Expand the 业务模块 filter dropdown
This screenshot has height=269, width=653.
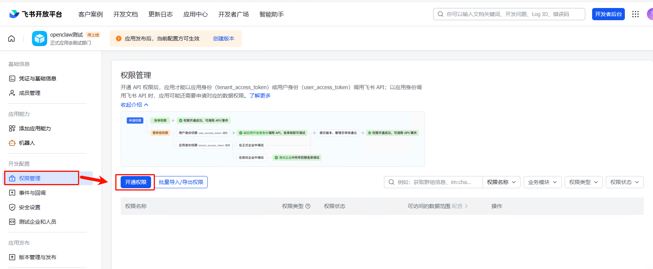(x=542, y=182)
